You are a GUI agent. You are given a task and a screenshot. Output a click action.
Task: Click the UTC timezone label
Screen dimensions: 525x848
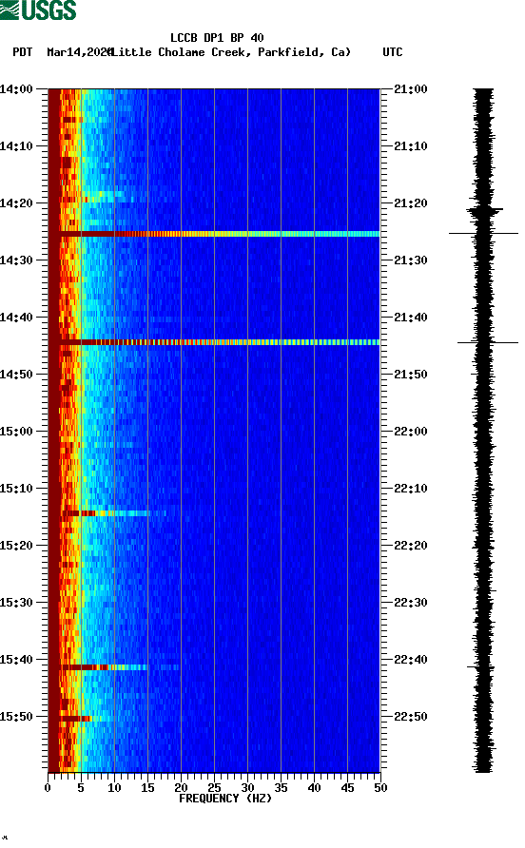(x=393, y=52)
